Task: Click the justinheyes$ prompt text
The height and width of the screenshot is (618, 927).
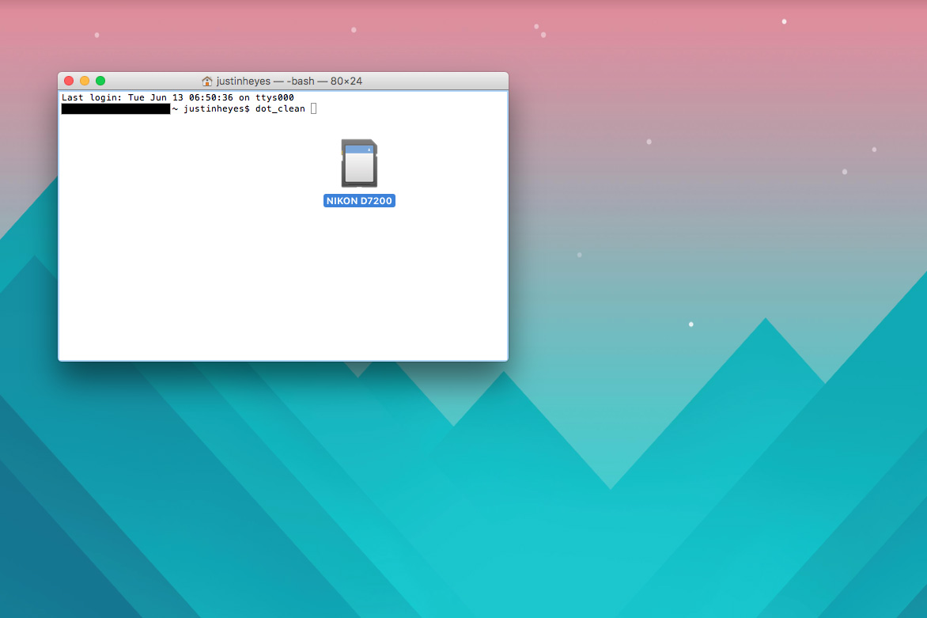Action: click(x=217, y=109)
